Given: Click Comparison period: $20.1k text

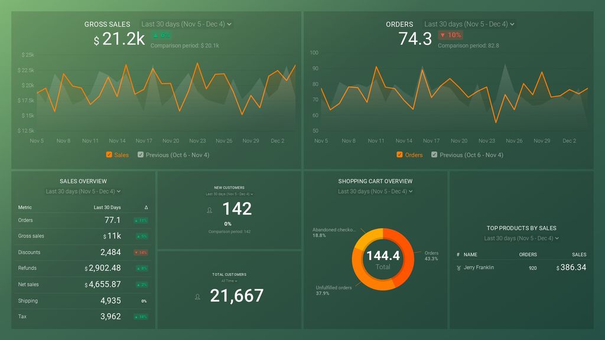Looking at the screenshot, I should [185, 45].
